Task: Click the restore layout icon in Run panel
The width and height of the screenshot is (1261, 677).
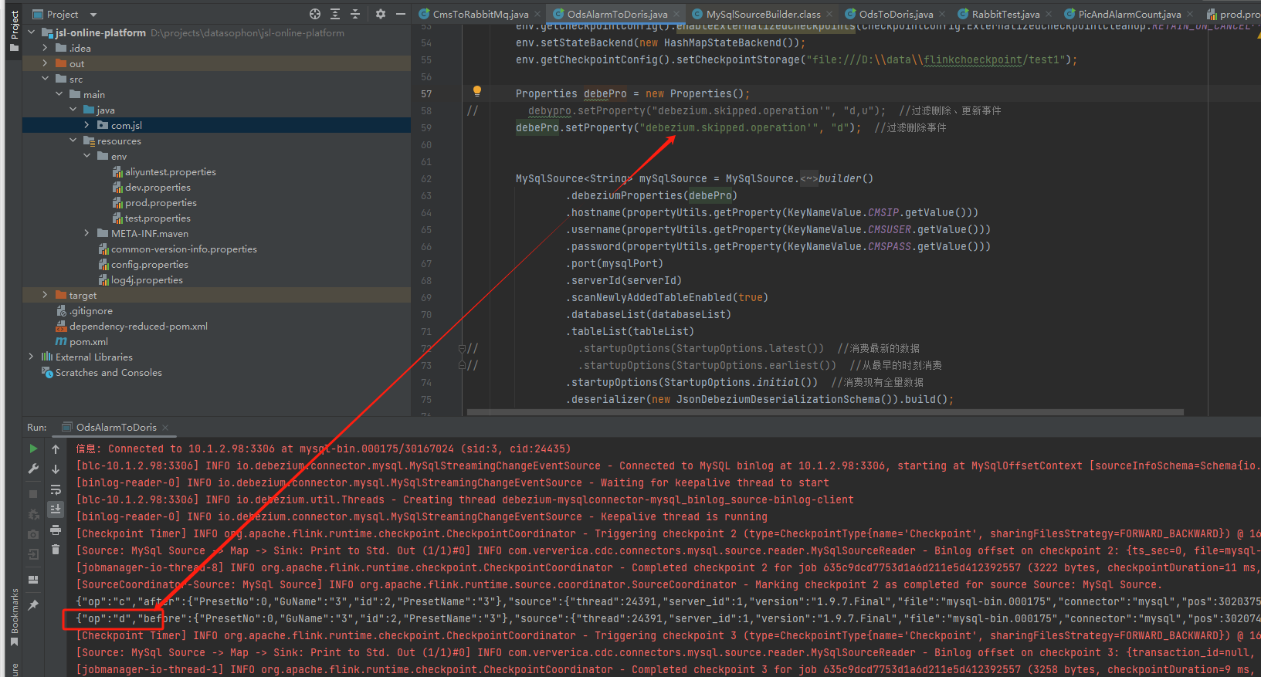Action: point(33,580)
